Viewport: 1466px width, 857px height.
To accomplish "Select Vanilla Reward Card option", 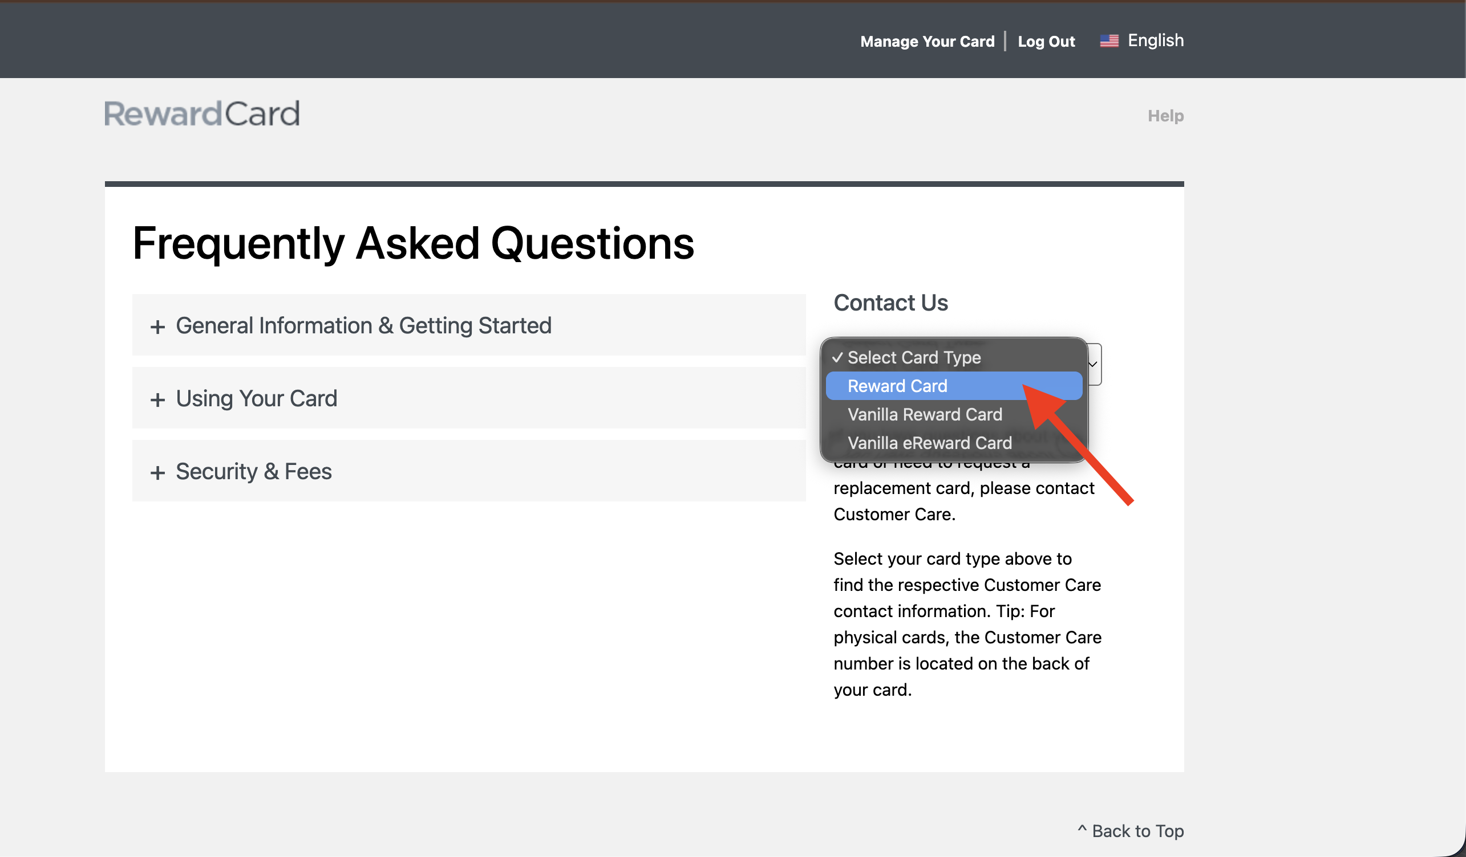I will pos(954,414).
